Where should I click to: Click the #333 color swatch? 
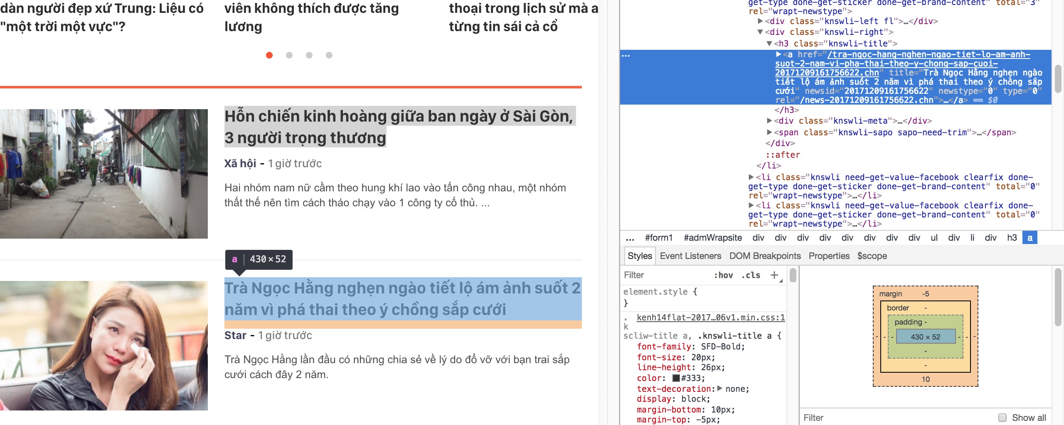676,378
